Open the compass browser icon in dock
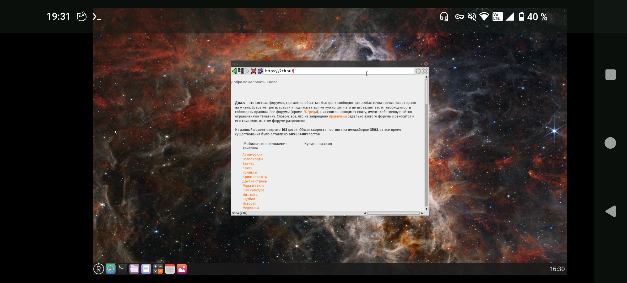Screen dimensions: 627x283 (110, 269)
